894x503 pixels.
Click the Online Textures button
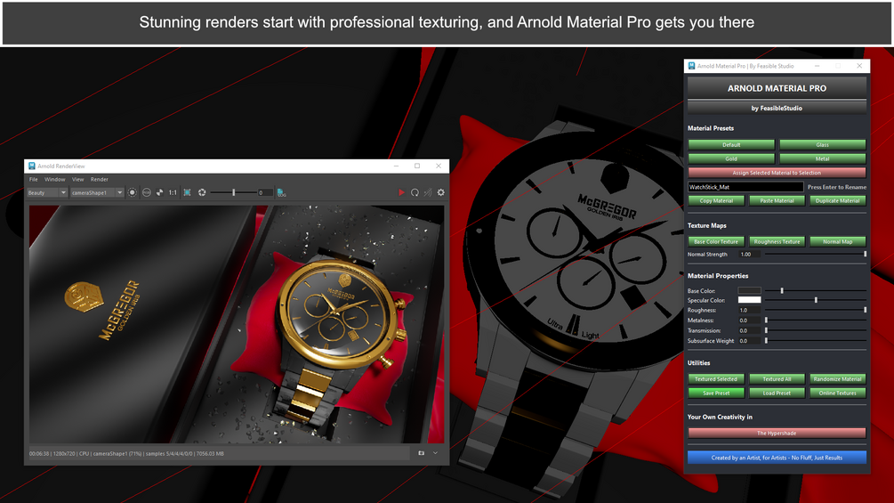(x=838, y=393)
